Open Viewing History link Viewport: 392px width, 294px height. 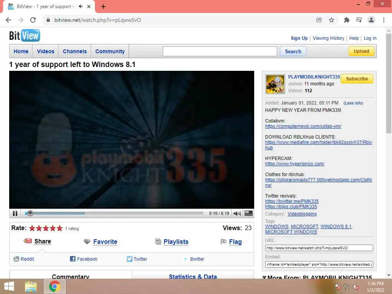pyautogui.click(x=328, y=38)
